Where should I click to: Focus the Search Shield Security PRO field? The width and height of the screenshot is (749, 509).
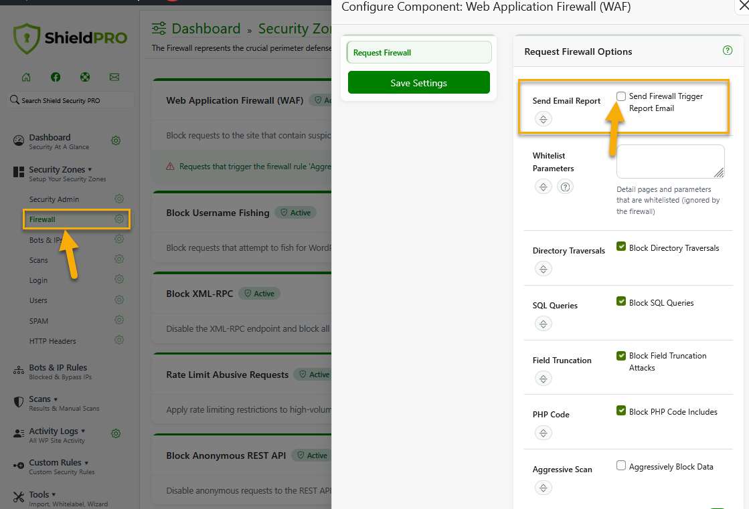(x=71, y=100)
